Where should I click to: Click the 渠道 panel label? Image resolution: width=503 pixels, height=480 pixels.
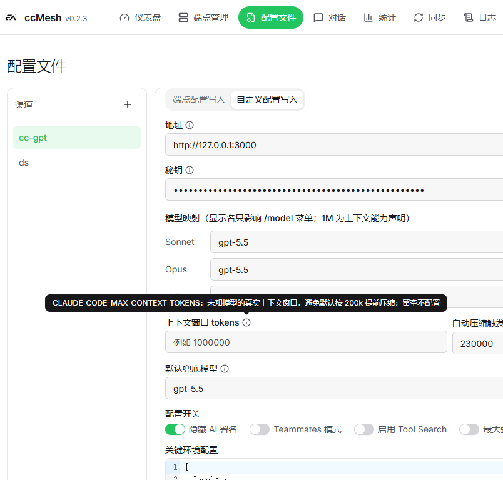(24, 104)
